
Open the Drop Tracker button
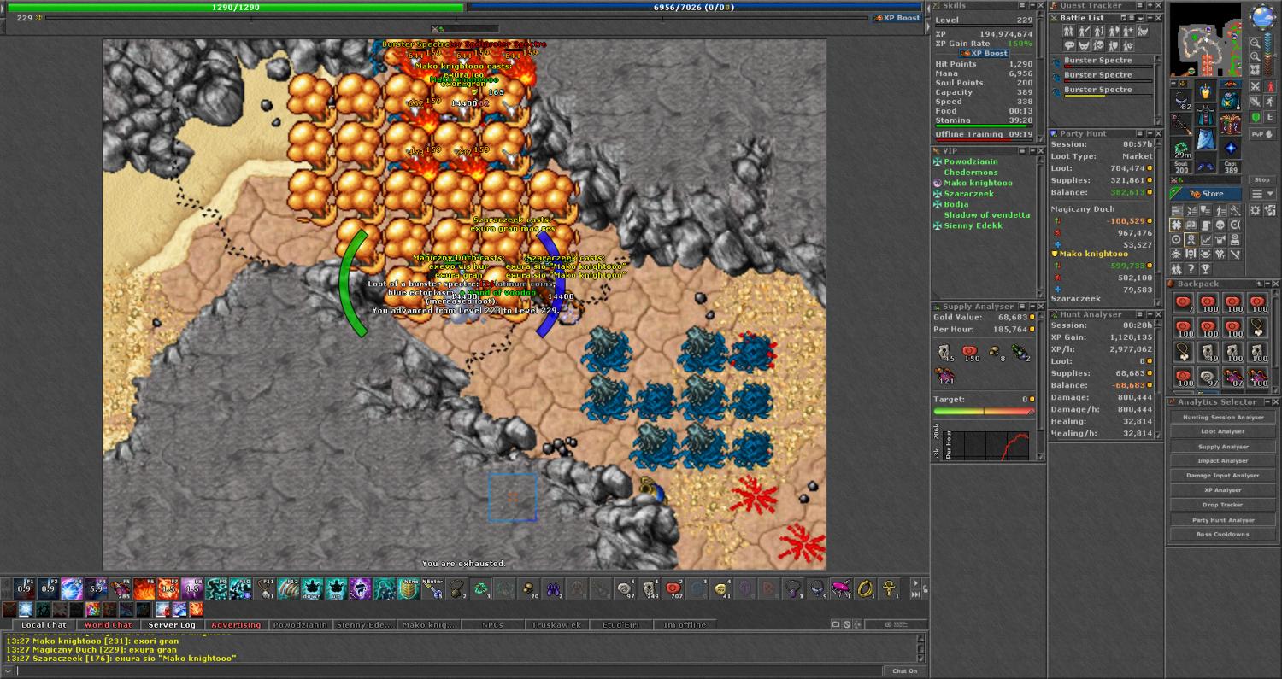pos(1223,505)
